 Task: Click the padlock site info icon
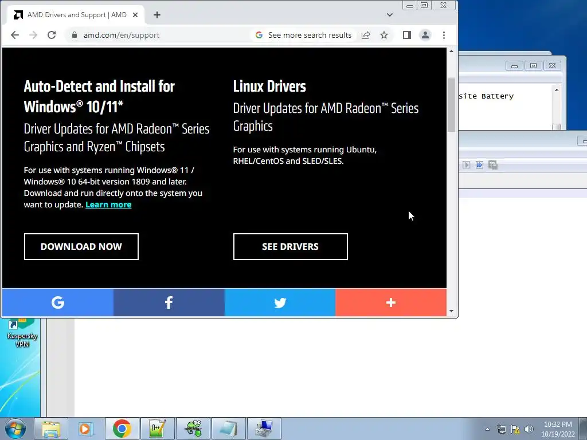[75, 35]
